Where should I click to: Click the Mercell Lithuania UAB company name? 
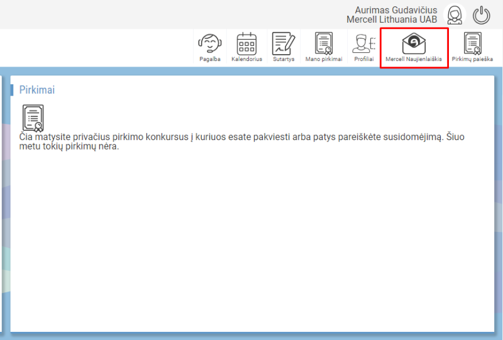click(x=391, y=19)
